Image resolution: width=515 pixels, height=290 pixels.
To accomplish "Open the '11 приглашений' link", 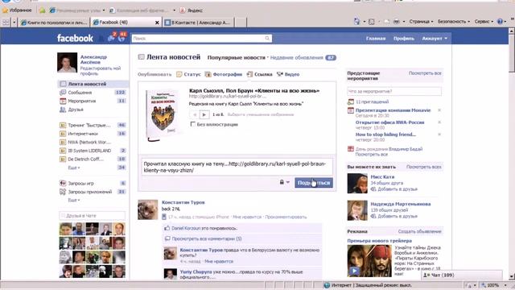I will click(372, 102).
